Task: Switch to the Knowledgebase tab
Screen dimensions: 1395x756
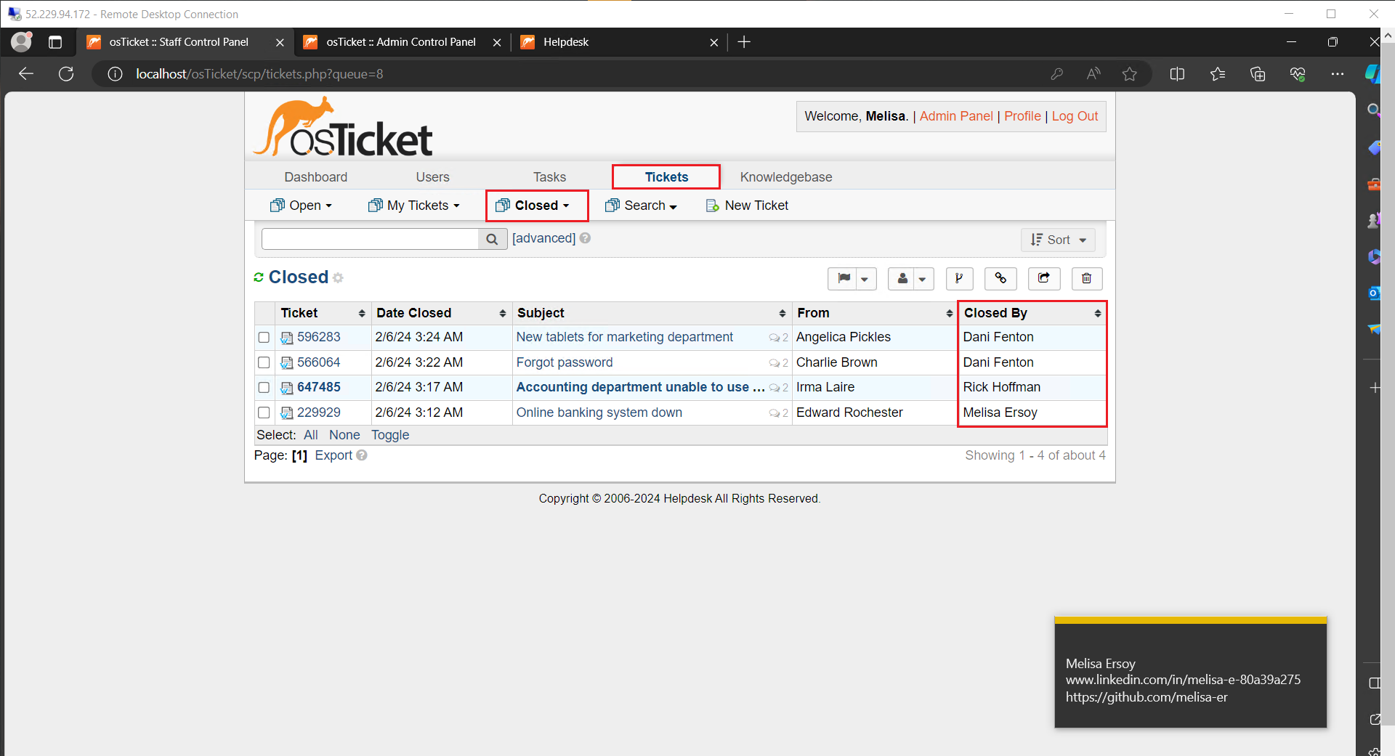Action: (x=786, y=177)
